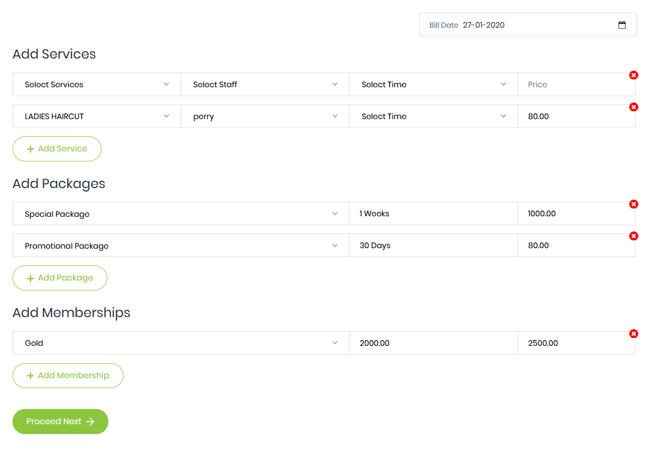Click the 2500.00 Gold membership field
649x455 pixels.
click(577, 343)
